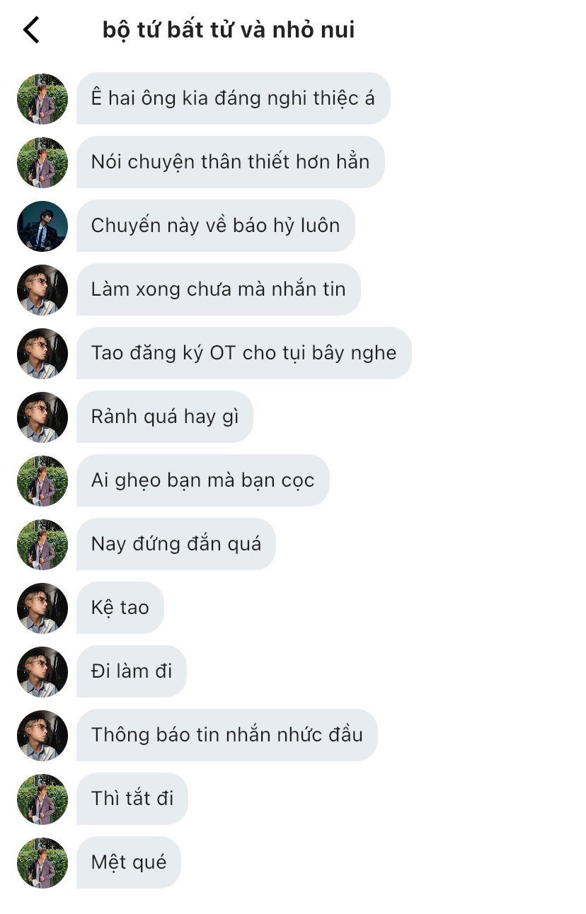Viewport: 586px width, 914px height.
Task: Select message bubble 'Rảnh quá hay gì'
Action: [x=165, y=417]
